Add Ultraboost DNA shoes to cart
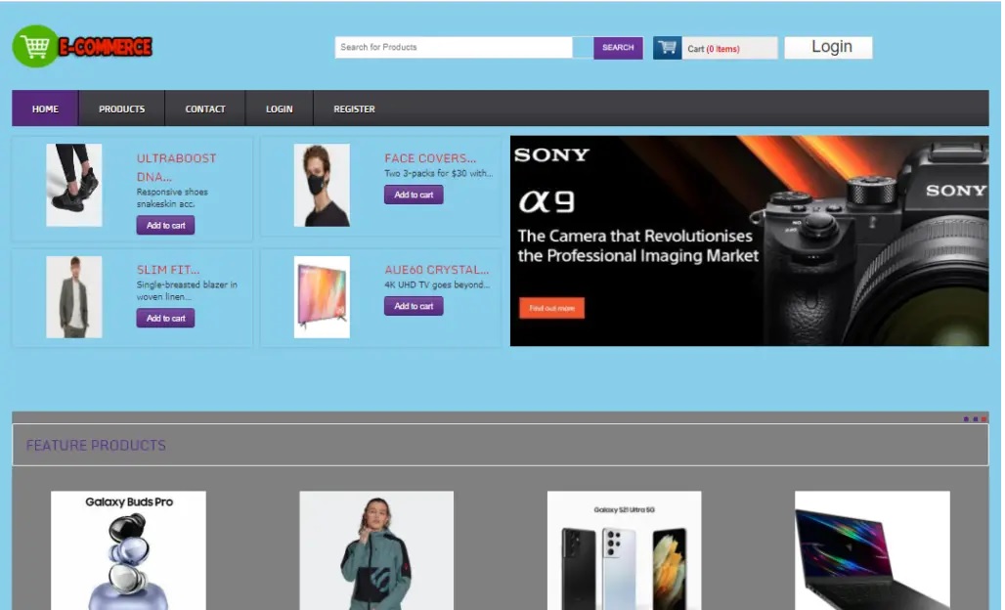This screenshot has width=1005, height=610. (x=165, y=226)
